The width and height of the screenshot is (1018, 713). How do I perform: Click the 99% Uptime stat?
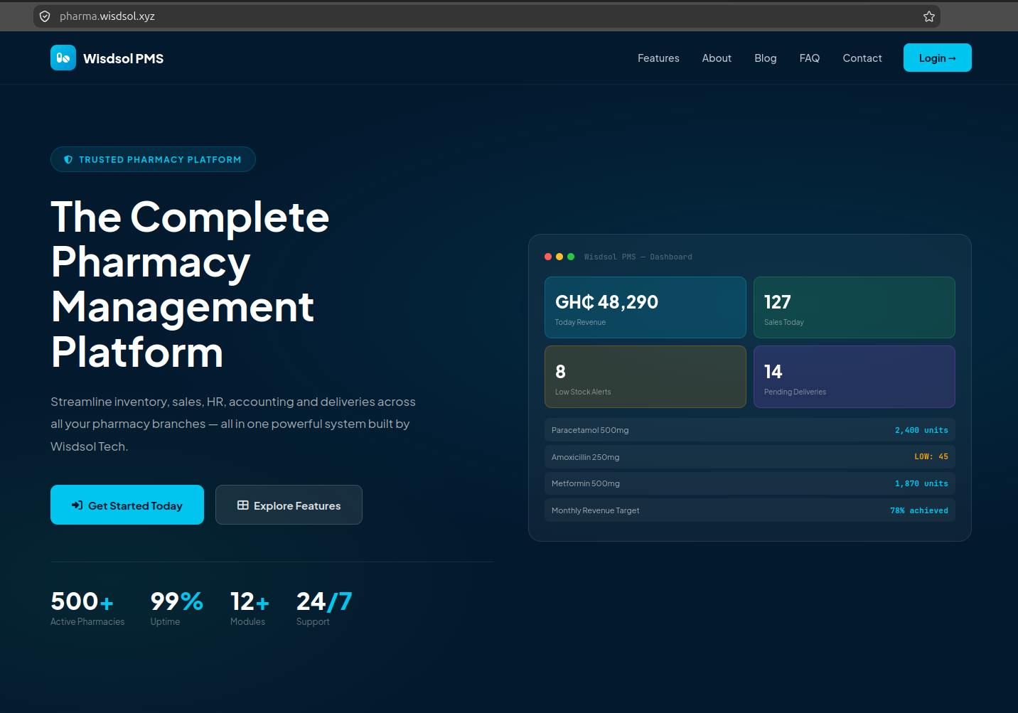(177, 608)
